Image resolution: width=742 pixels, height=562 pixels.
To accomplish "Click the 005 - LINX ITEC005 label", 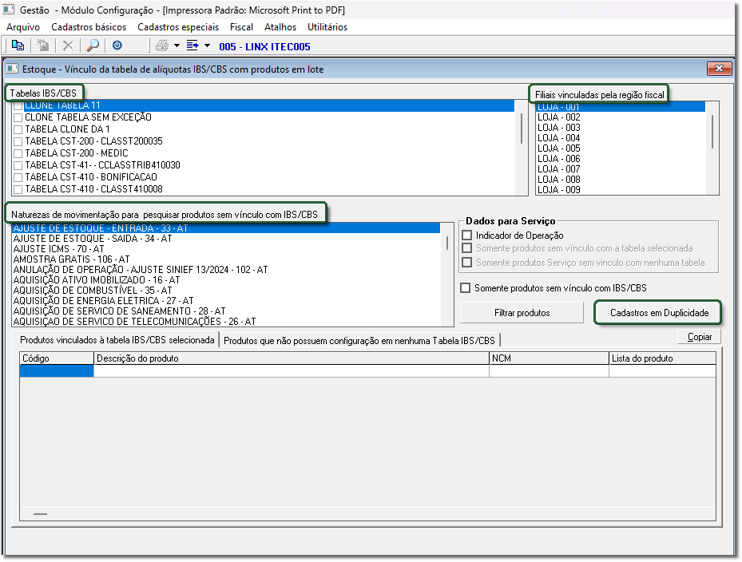I will 264,46.
